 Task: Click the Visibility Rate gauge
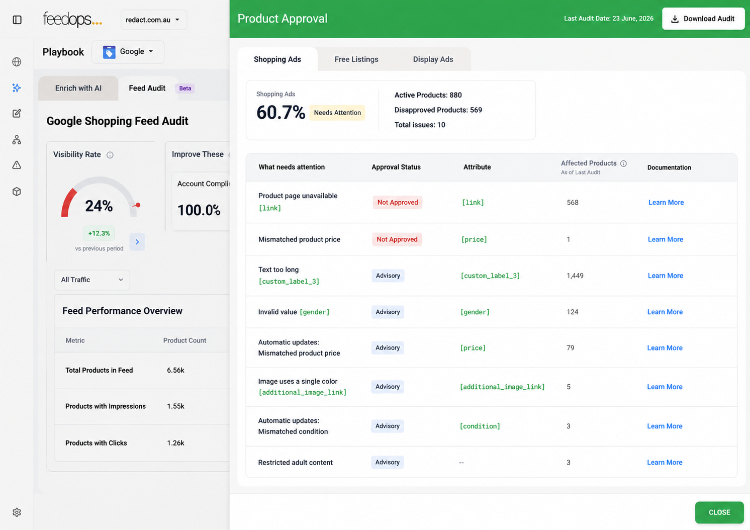pyautogui.click(x=100, y=197)
